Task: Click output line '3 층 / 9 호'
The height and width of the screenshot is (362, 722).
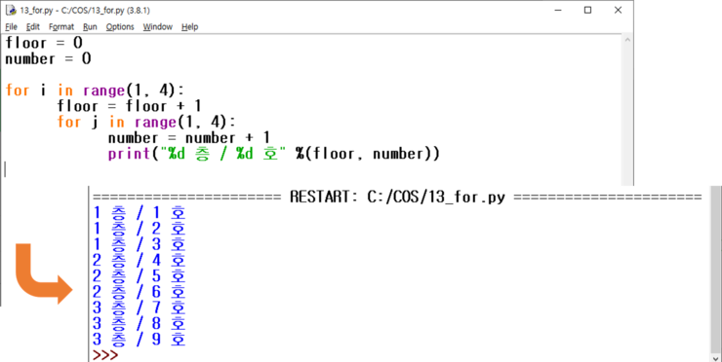Action: [x=140, y=340]
